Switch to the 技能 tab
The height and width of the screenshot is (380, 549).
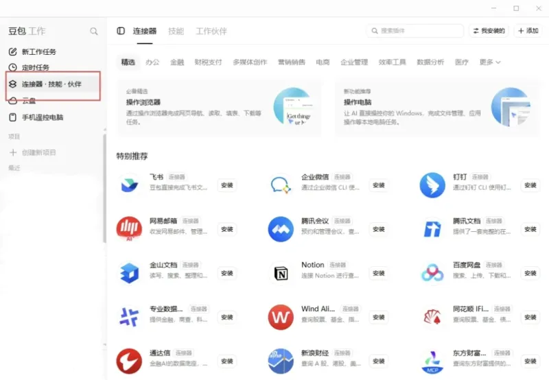(176, 31)
